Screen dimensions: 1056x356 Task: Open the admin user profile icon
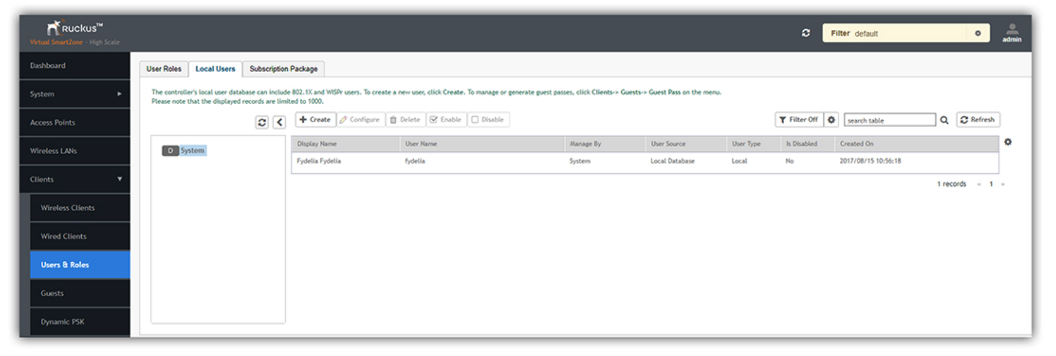pyautogui.click(x=1012, y=33)
